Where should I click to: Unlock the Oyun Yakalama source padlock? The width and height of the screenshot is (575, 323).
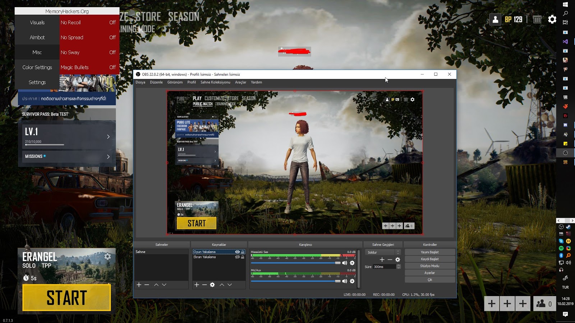coord(243,252)
